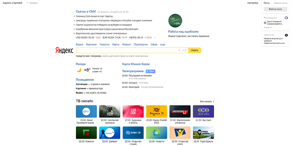Open 22:00 Последний из Магикян program
291x146 pixels.
pyautogui.click(x=137, y=76)
